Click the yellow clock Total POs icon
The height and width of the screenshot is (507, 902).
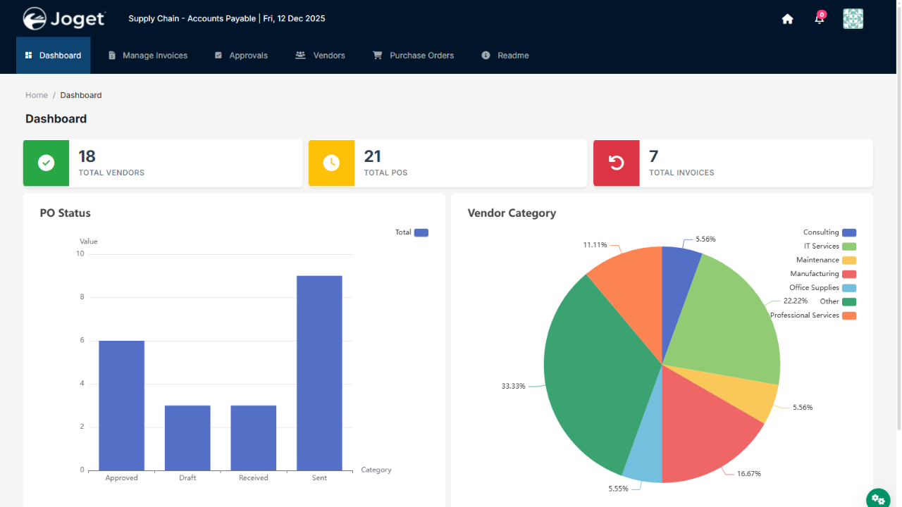[x=331, y=163]
